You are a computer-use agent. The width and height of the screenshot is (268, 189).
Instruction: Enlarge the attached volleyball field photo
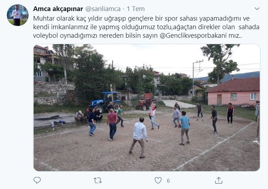point(147,107)
